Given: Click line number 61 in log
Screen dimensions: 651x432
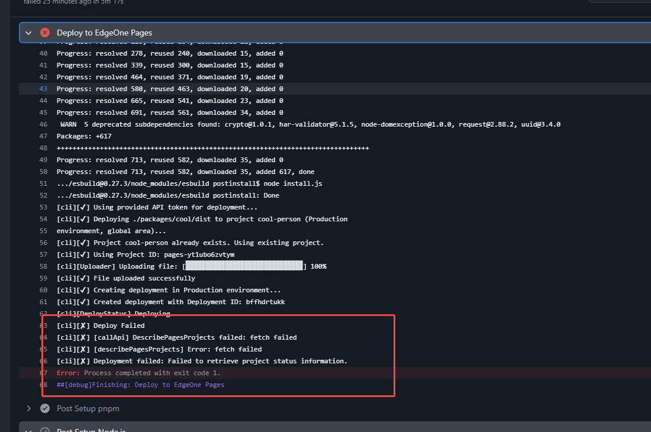Looking at the screenshot, I should [x=43, y=302].
